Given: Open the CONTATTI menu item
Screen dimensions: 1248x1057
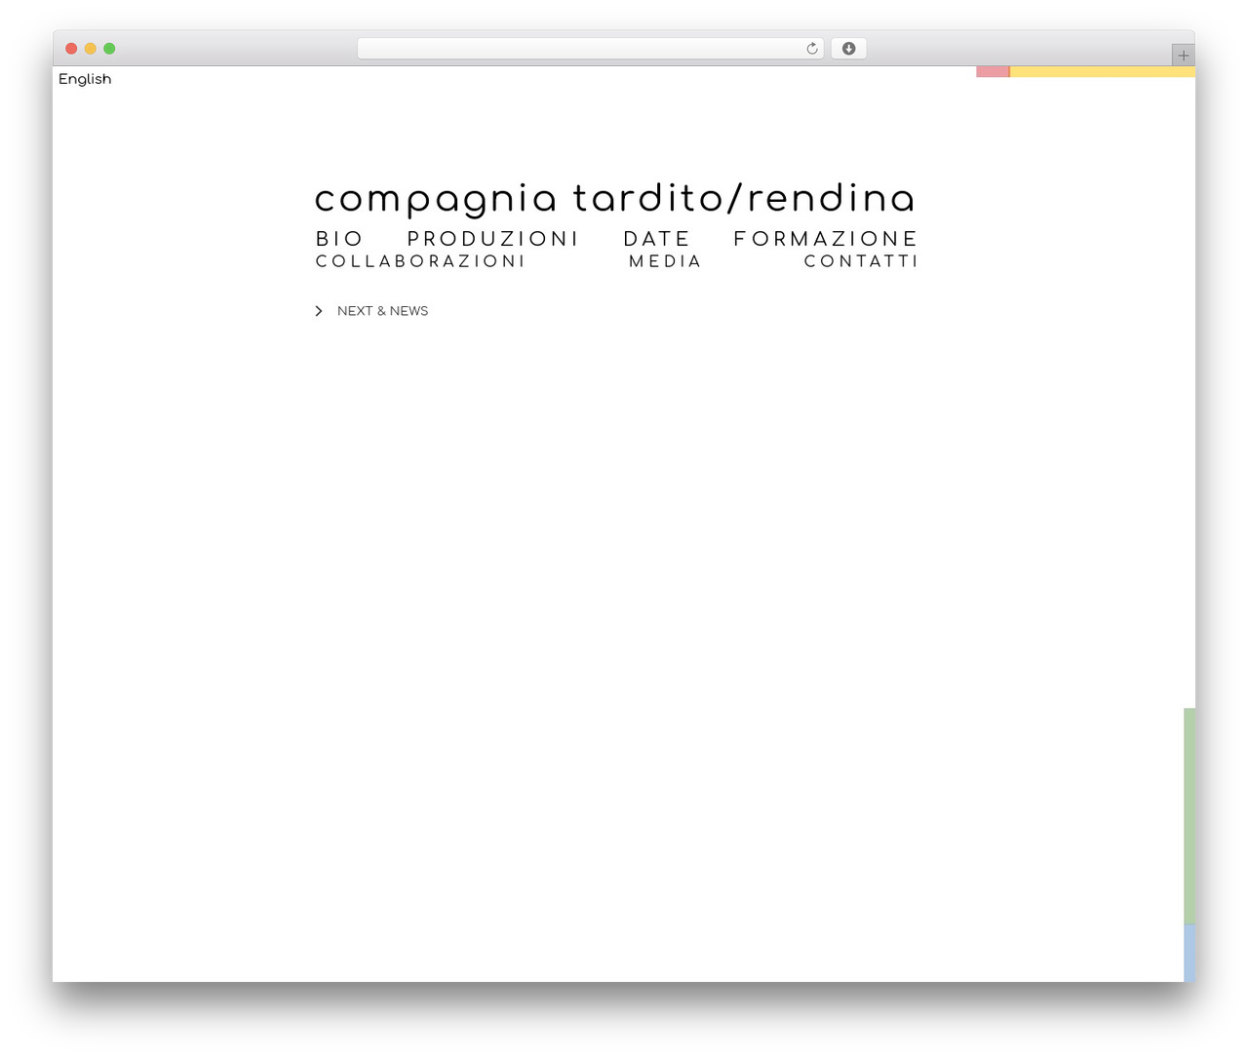Looking at the screenshot, I should [860, 261].
